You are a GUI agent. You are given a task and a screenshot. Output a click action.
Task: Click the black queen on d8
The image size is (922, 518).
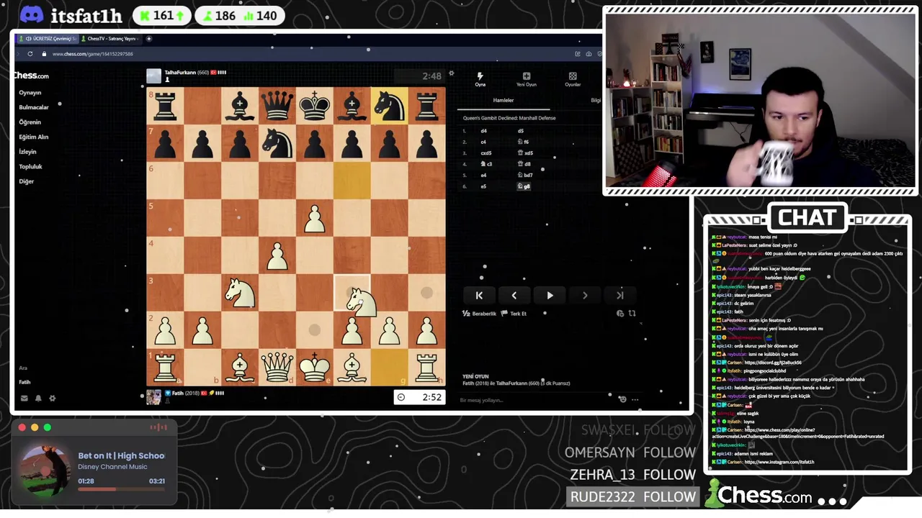click(277, 106)
